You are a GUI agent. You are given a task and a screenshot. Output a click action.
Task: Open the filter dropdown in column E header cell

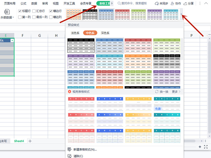coord(12,41)
